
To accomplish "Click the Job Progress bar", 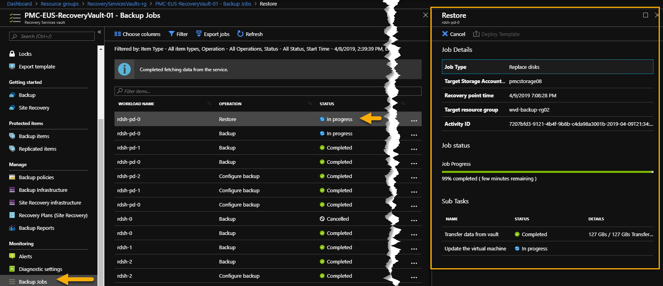I will [x=547, y=172].
